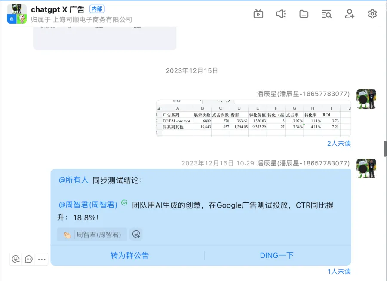This screenshot has width=387, height=281.
Task: Click the chatgpt X 广告 group title
Action: point(58,9)
